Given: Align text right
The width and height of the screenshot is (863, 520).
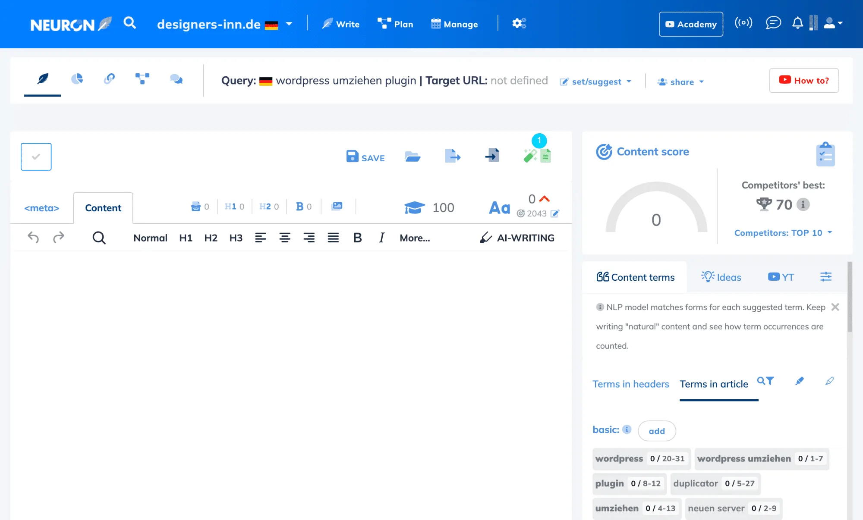Looking at the screenshot, I should (309, 238).
